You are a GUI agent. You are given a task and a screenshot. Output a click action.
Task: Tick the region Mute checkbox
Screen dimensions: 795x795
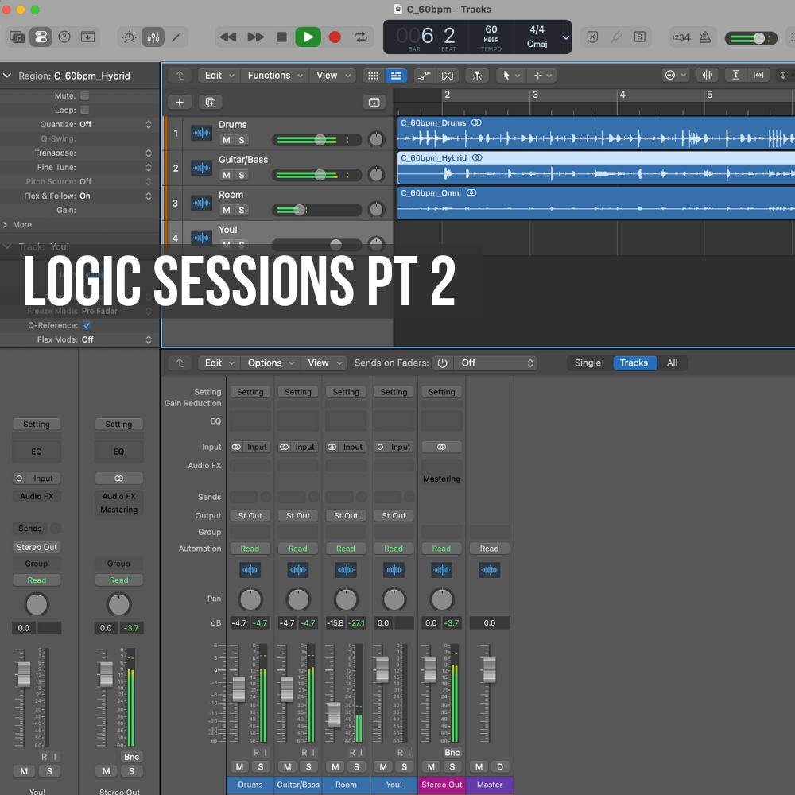[x=85, y=95]
